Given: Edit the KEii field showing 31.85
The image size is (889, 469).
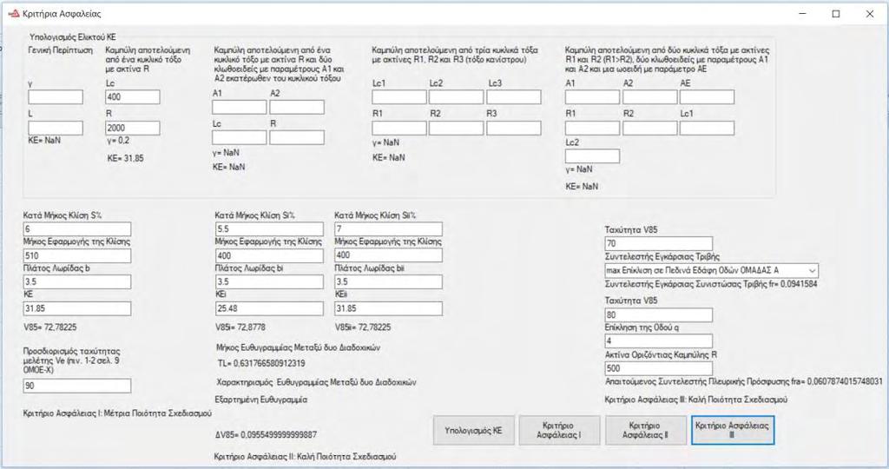Looking at the screenshot, I should 388,308.
